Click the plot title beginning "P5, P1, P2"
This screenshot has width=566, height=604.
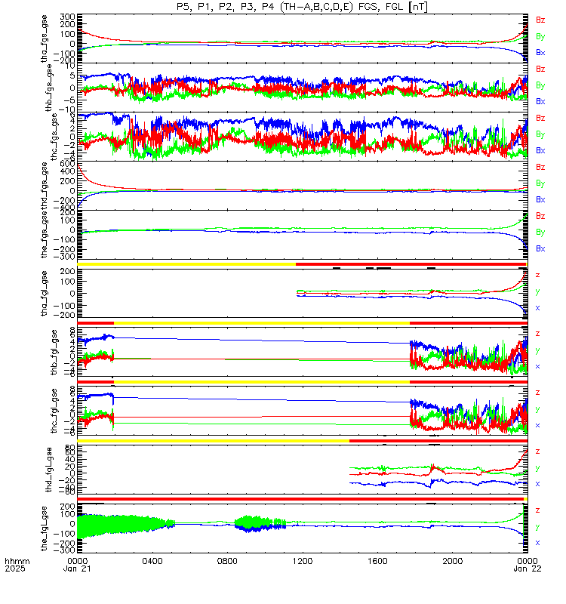point(302,7)
